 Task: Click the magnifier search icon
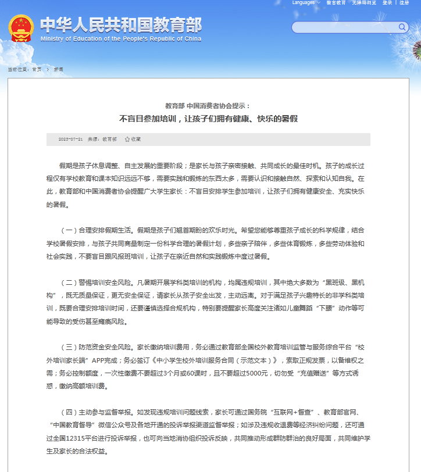point(402,27)
